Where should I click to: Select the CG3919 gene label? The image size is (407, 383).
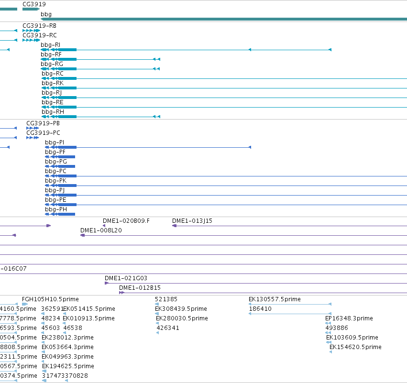(34, 4)
